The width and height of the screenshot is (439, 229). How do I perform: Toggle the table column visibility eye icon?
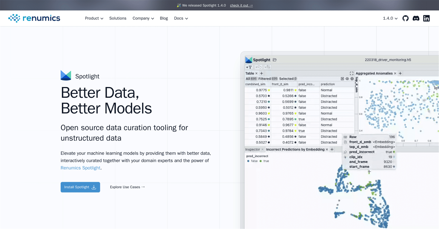pyautogui.click(x=347, y=79)
